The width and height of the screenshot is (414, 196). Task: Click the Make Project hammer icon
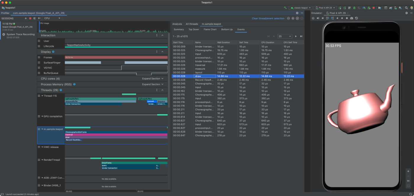285,8
